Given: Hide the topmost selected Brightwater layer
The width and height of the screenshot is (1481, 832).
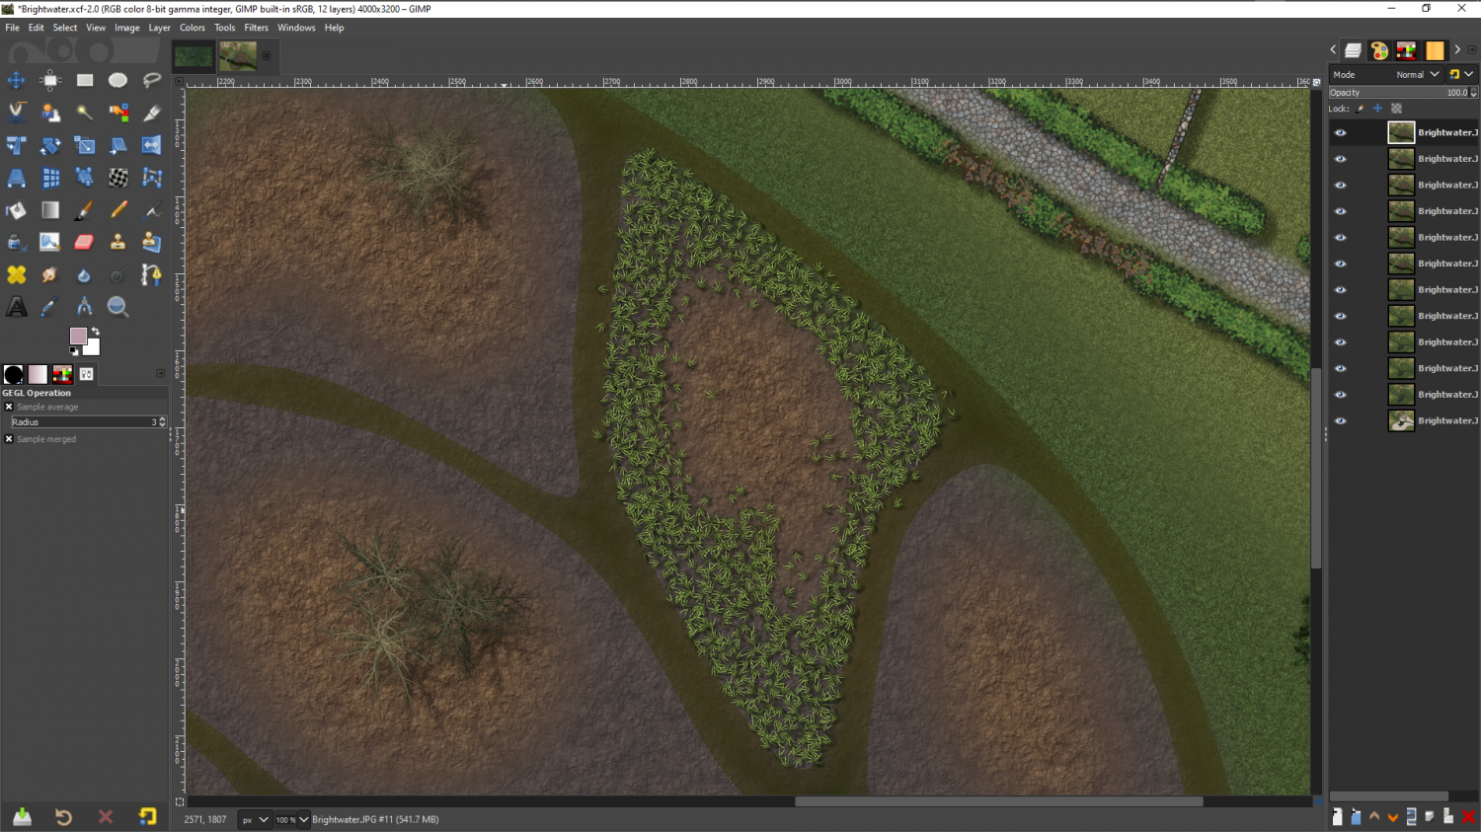Looking at the screenshot, I should click(x=1340, y=132).
